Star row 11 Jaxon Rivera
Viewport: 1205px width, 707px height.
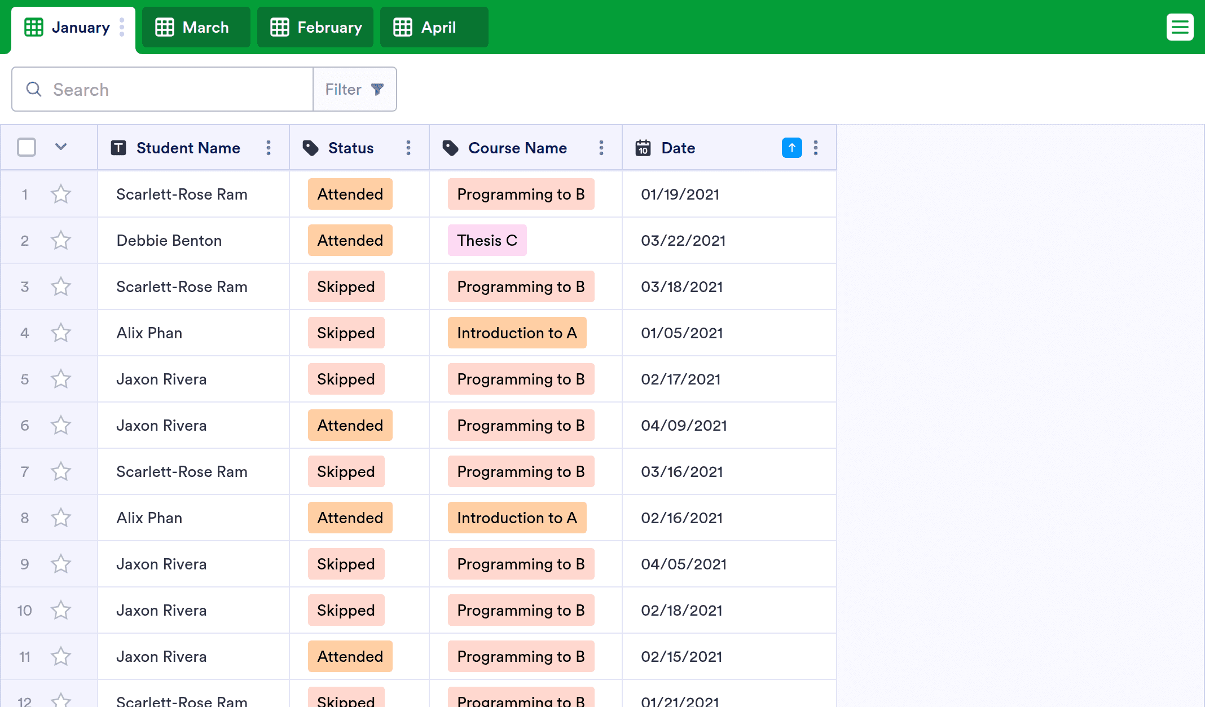coord(61,656)
